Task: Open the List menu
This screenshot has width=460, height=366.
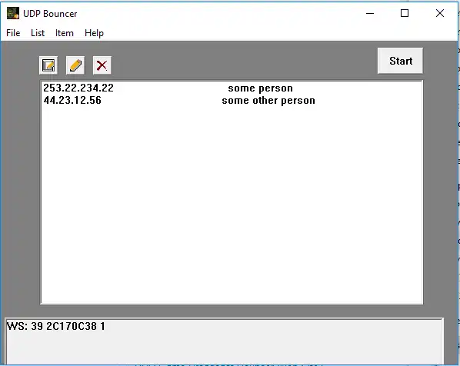Action: (x=38, y=33)
